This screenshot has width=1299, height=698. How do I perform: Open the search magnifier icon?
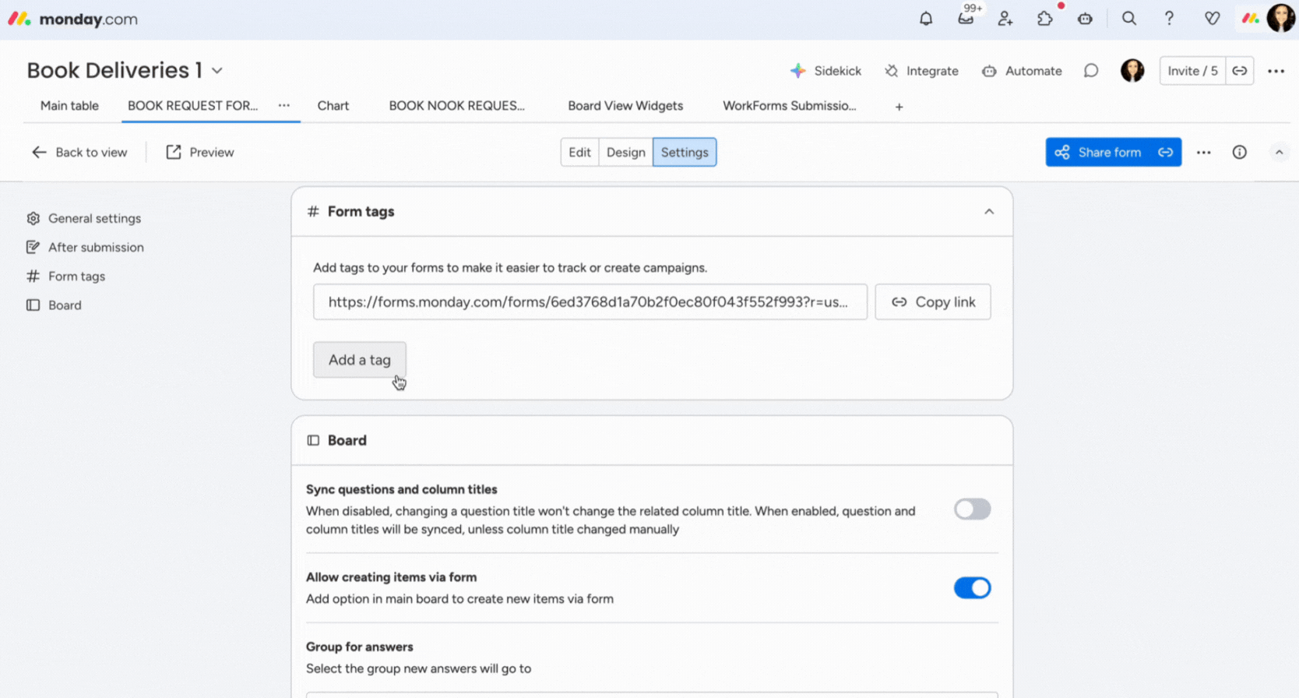(x=1129, y=19)
